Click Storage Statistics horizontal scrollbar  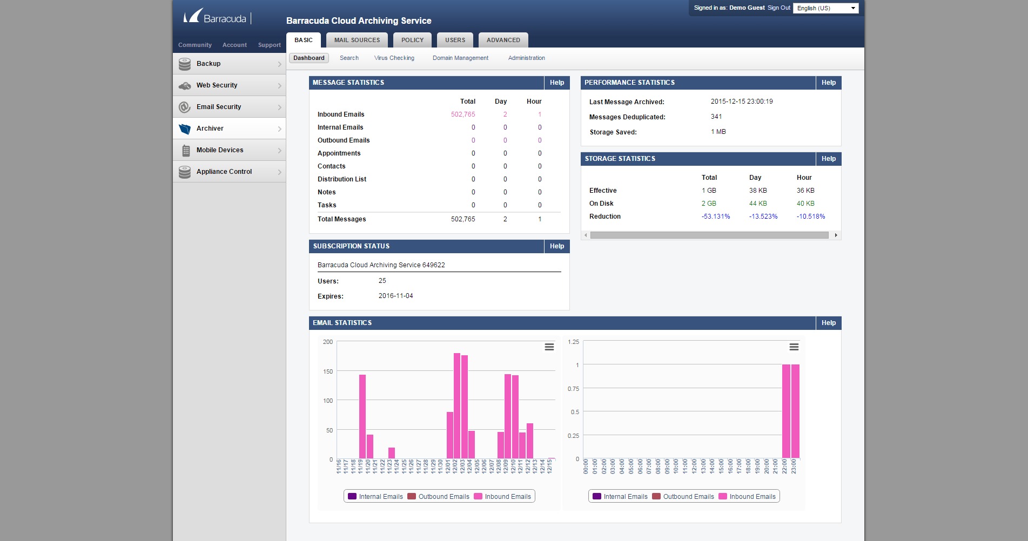[x=709, y=235]
